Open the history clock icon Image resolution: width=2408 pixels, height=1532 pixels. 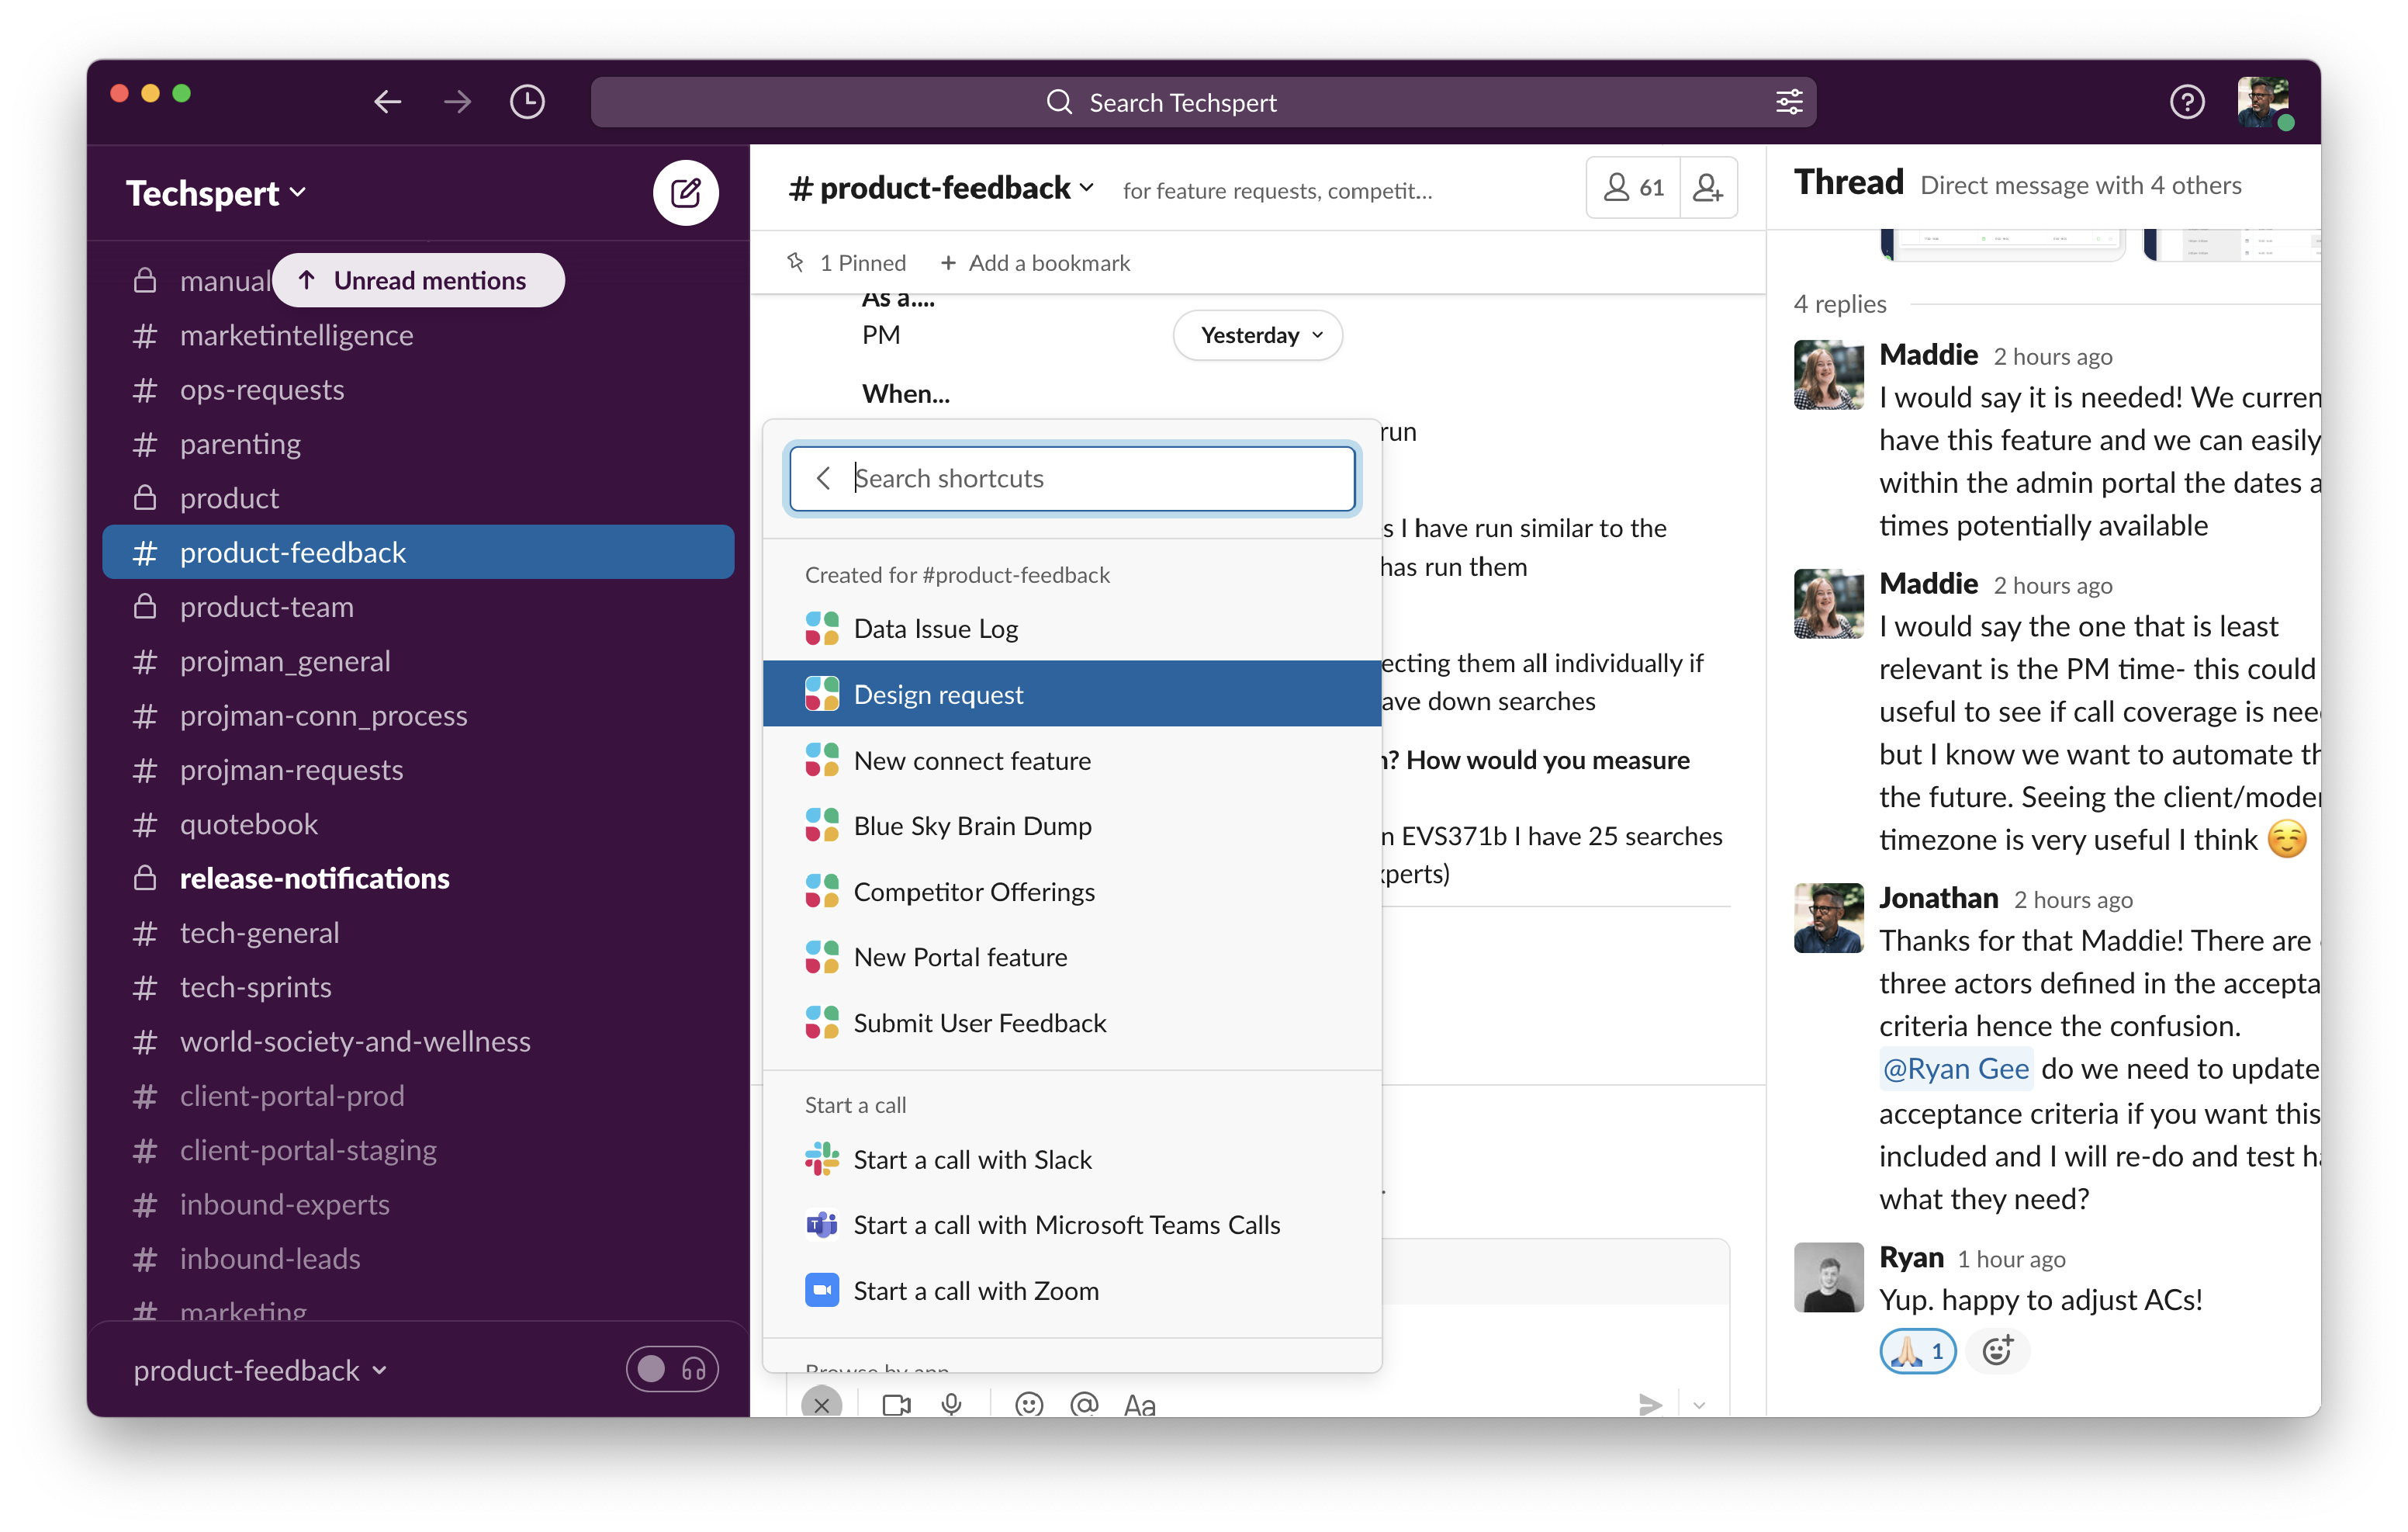click(x=527, y=102)
